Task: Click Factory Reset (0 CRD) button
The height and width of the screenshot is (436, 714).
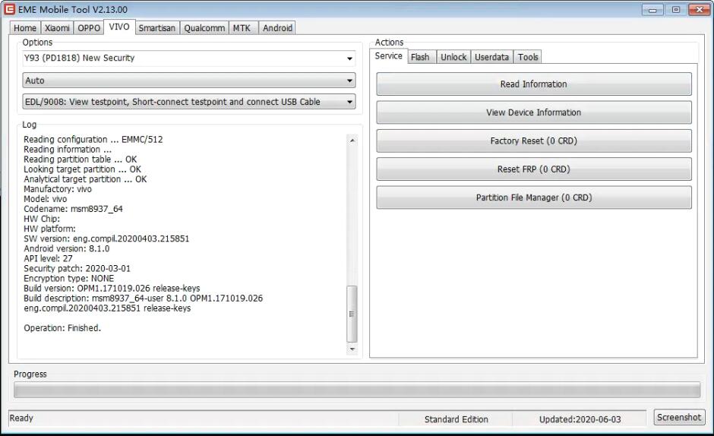Action: [534, 141]
